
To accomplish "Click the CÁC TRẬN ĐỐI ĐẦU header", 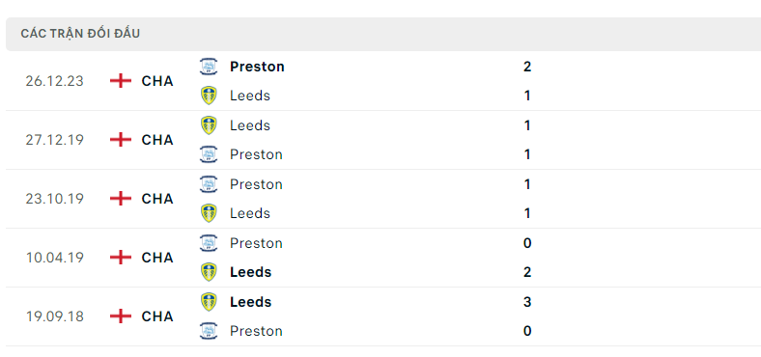I will 80,34.
